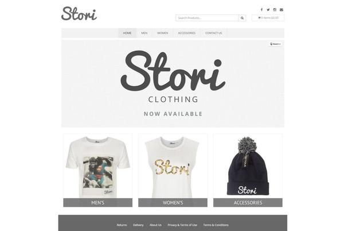Open the Twitter social icon

point(268,10)
